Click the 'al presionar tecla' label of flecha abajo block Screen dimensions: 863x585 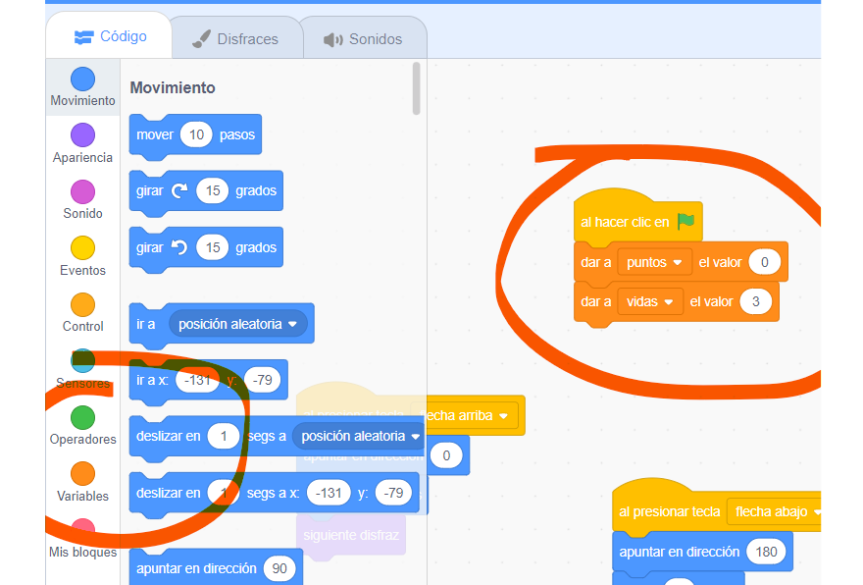[669, 511]
